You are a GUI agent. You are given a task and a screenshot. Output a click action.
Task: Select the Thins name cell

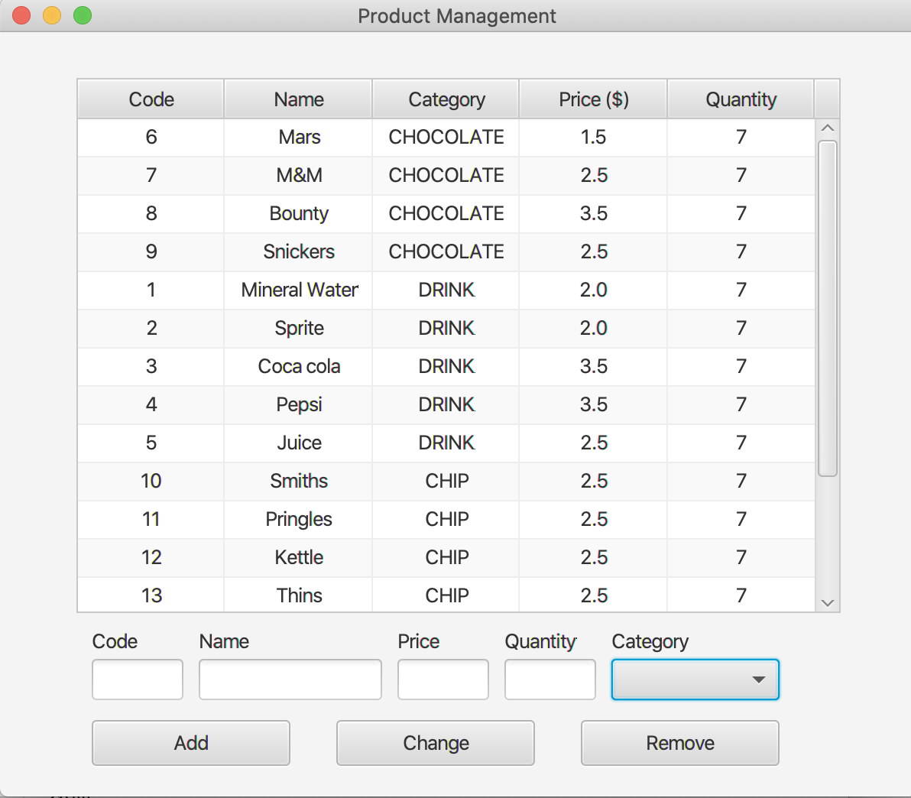pos(299,595)
